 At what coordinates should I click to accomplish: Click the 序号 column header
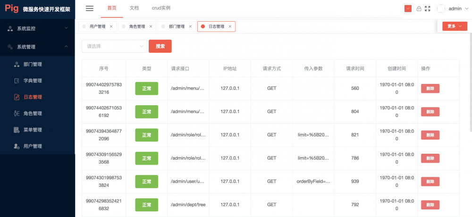[104, 68]
